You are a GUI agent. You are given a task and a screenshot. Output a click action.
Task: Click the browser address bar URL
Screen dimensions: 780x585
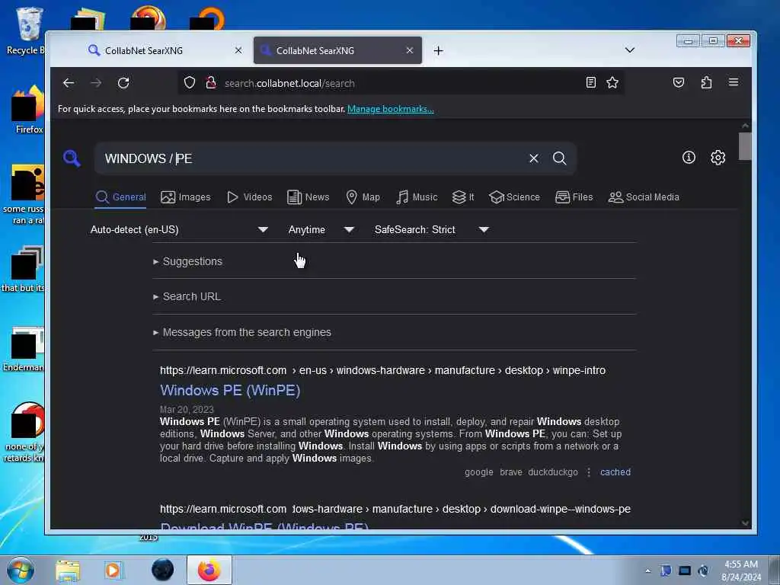click(289, 83)
